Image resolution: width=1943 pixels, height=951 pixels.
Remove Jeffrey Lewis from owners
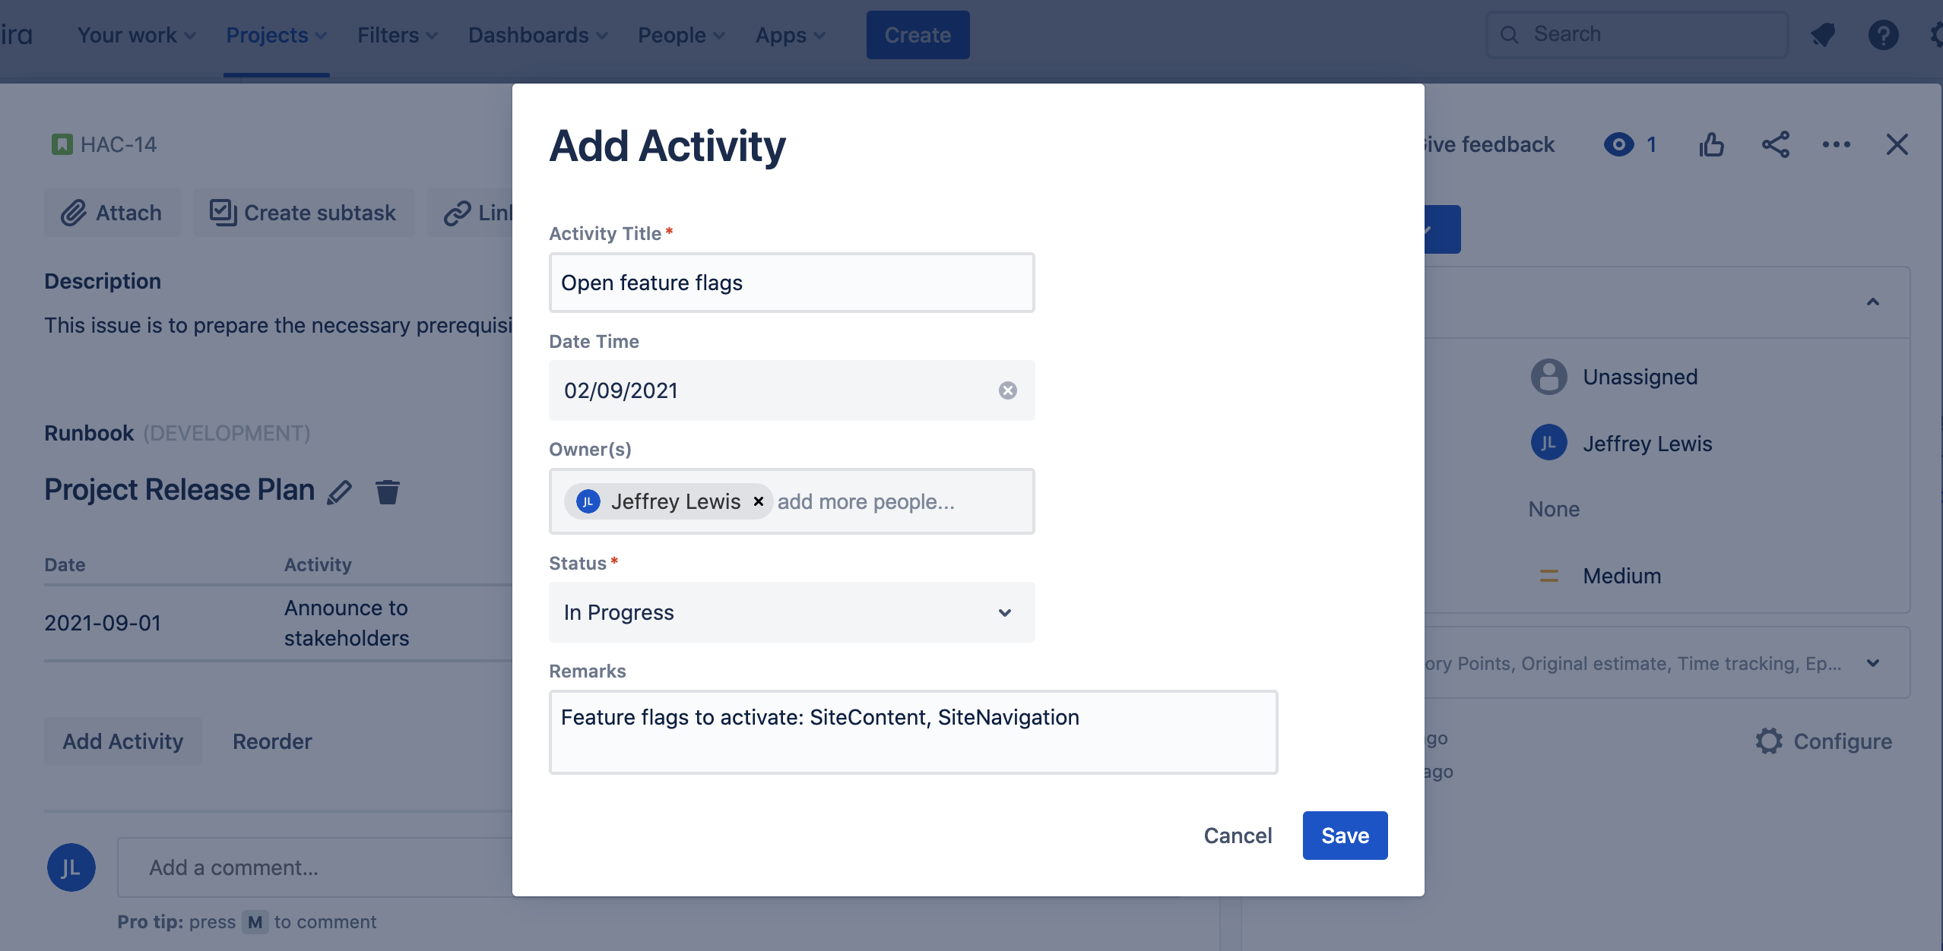tap(758, 501)
